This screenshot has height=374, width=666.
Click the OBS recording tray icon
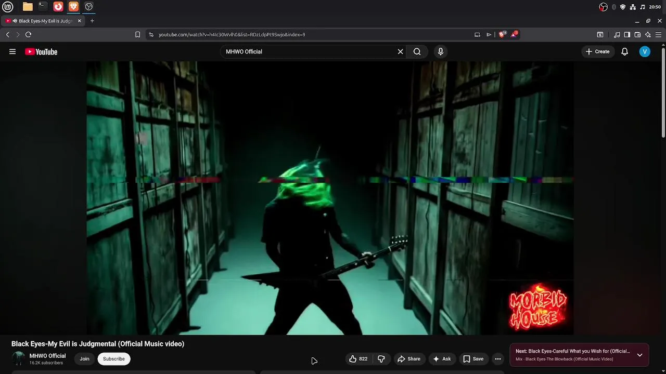click(604, 7)
